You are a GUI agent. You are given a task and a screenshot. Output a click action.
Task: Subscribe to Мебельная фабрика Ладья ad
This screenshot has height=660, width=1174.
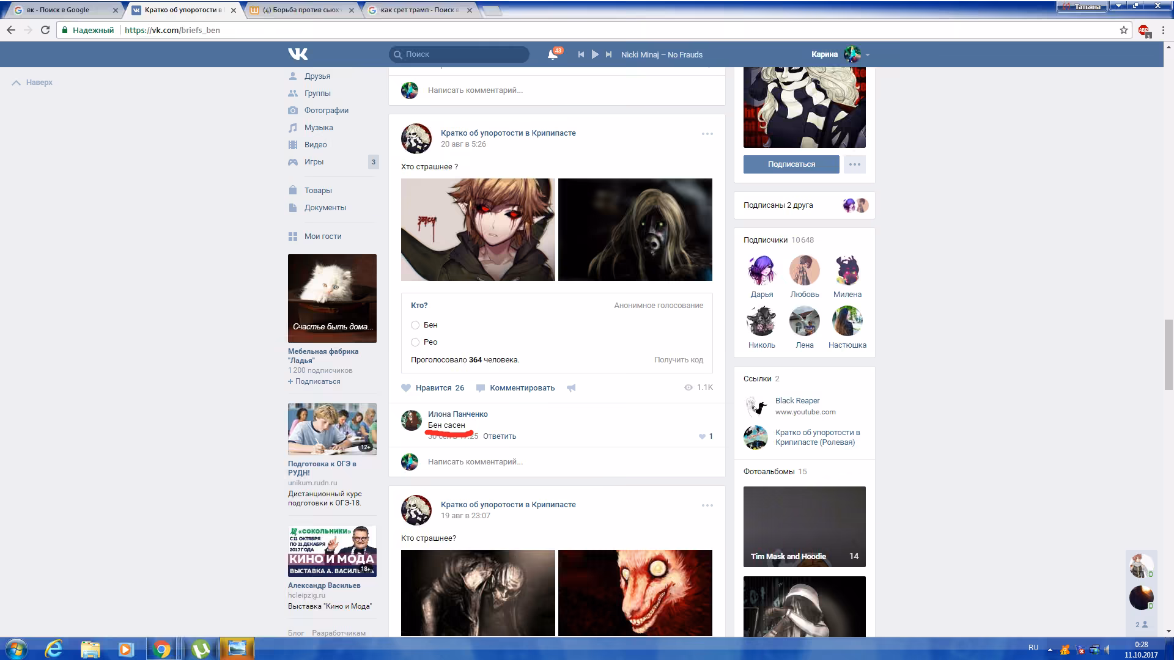[314, 381]
